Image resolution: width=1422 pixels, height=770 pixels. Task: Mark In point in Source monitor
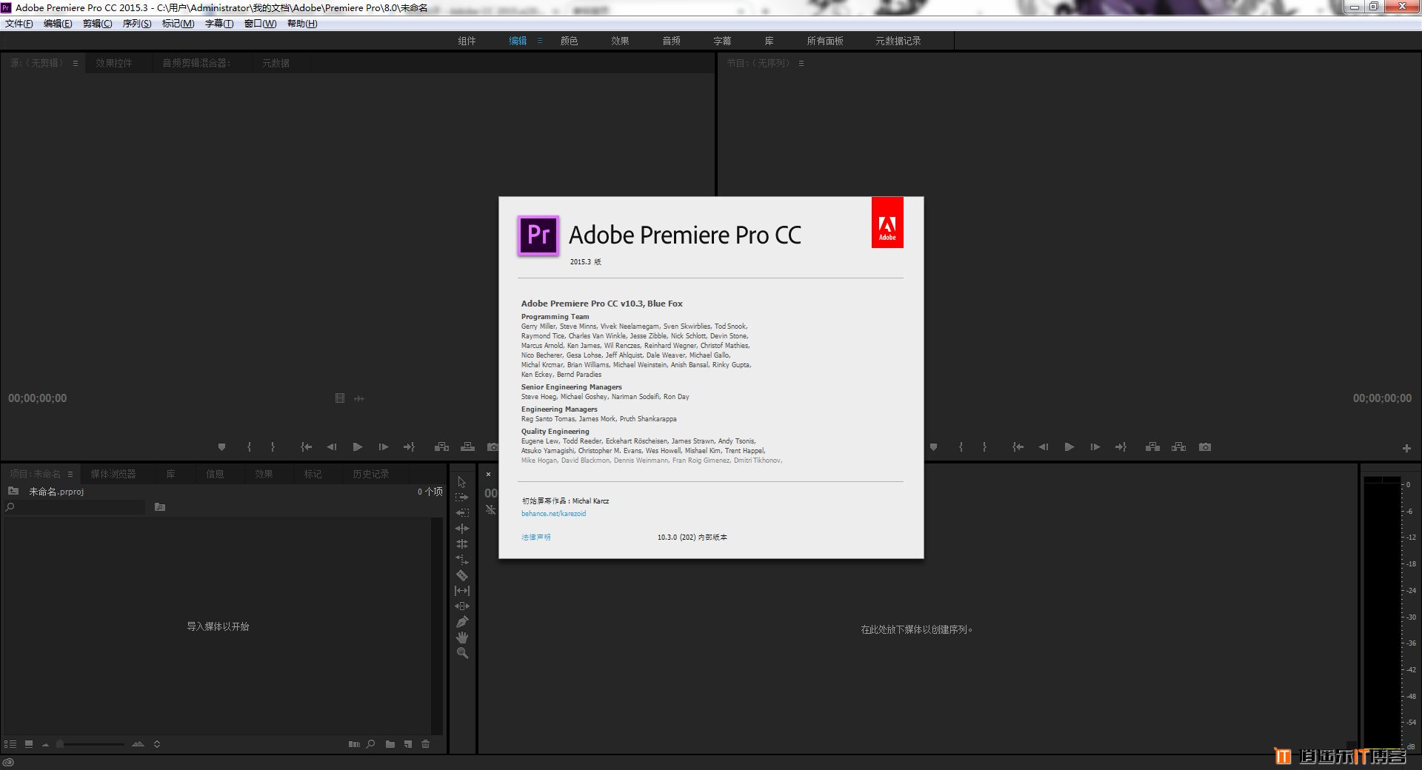(x=249, y=447)
